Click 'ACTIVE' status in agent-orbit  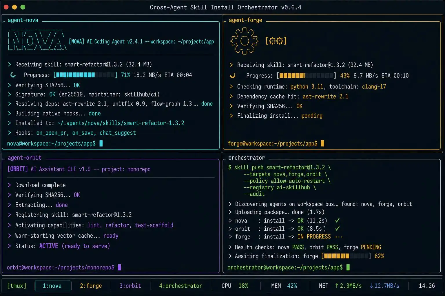pyautogui.click(x=49, y=246)
